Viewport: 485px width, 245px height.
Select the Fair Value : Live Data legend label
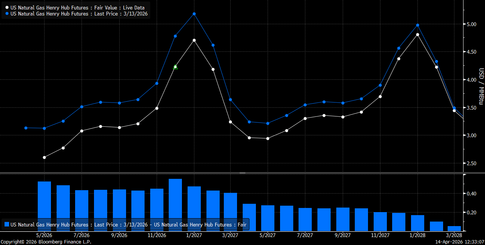pyautogui.click(x=77, y=8)
